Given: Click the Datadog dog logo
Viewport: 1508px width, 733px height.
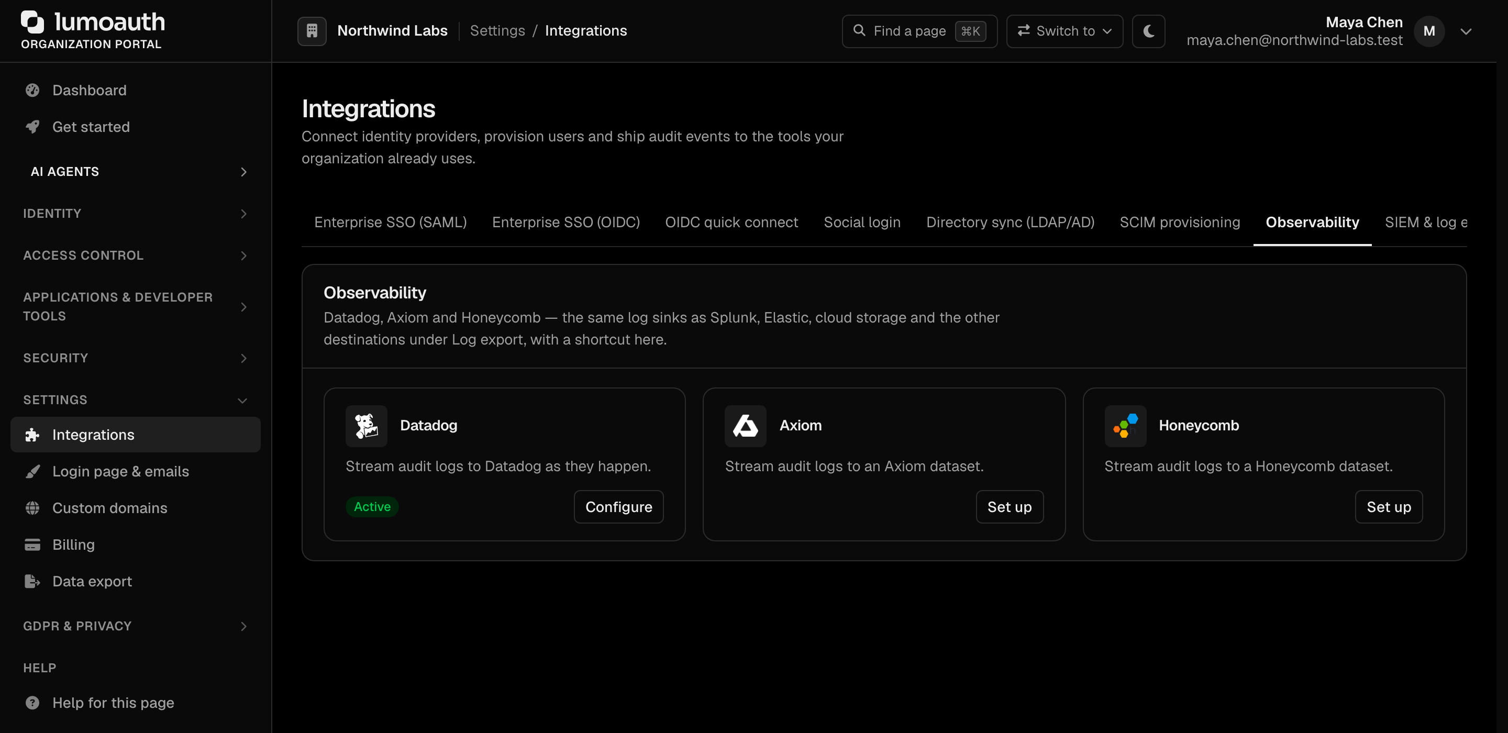Looking at the screenshot, I should [x=367, y=426].
